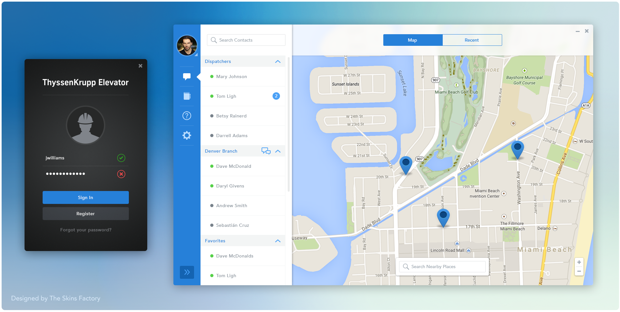This screenshot has height=312, width=620.
Task: Focus the Search Nearby Places field
Action: click(442, 267)
